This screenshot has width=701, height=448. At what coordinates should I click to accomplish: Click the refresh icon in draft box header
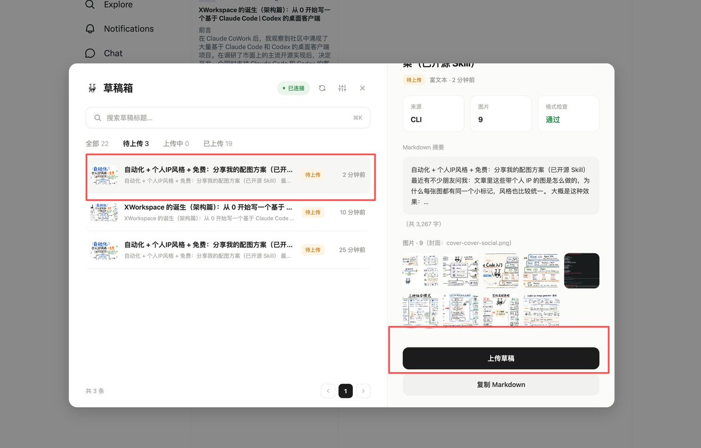coord(322,88)
